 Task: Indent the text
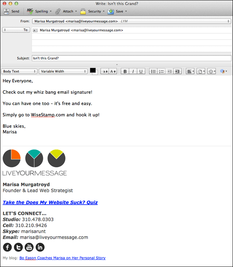point(177,71)
